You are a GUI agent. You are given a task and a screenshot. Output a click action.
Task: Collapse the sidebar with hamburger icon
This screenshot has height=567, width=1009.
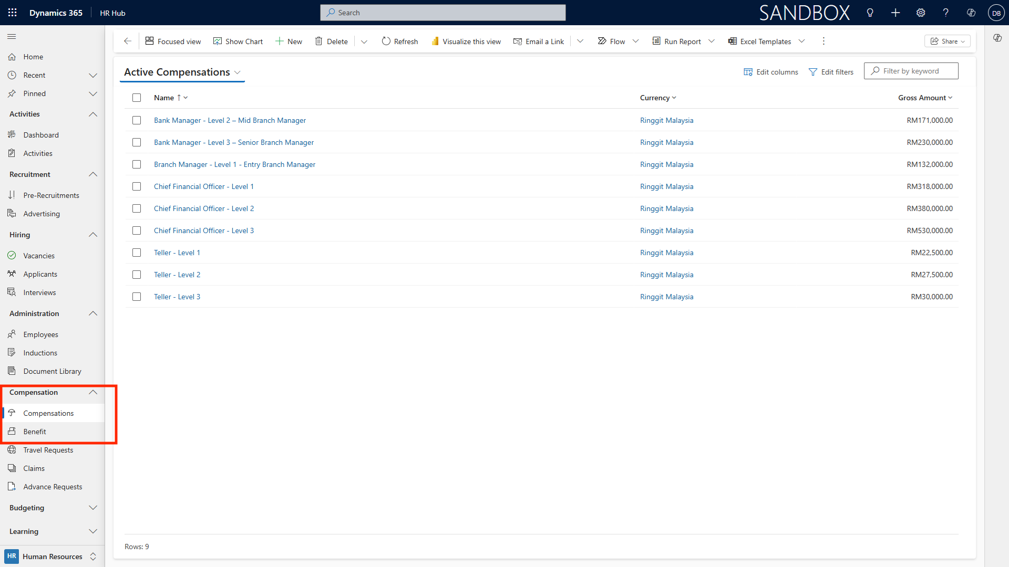click(x=12, y=36)
